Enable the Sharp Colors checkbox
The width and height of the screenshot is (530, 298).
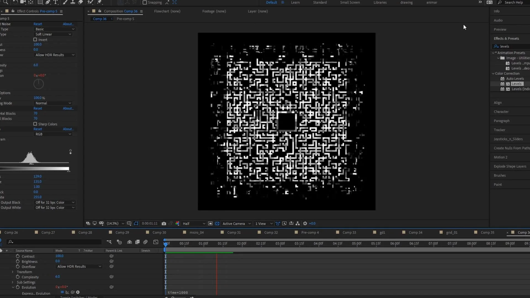(x=35, y=124)
